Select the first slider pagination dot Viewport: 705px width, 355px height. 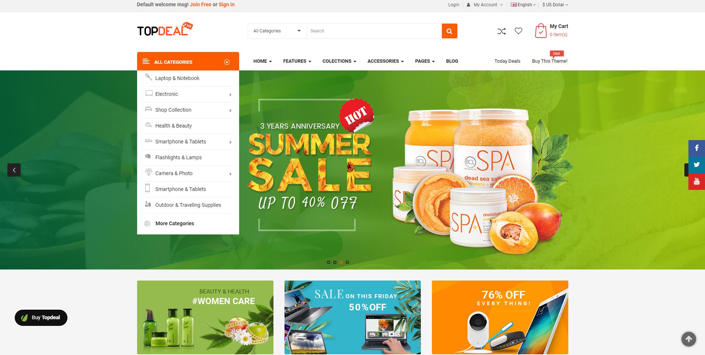(328, 262)
